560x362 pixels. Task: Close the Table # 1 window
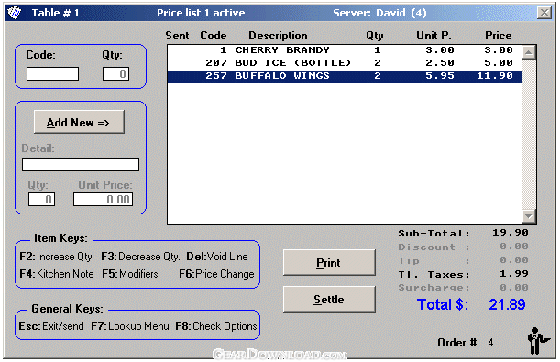click(x=544, y=13)
